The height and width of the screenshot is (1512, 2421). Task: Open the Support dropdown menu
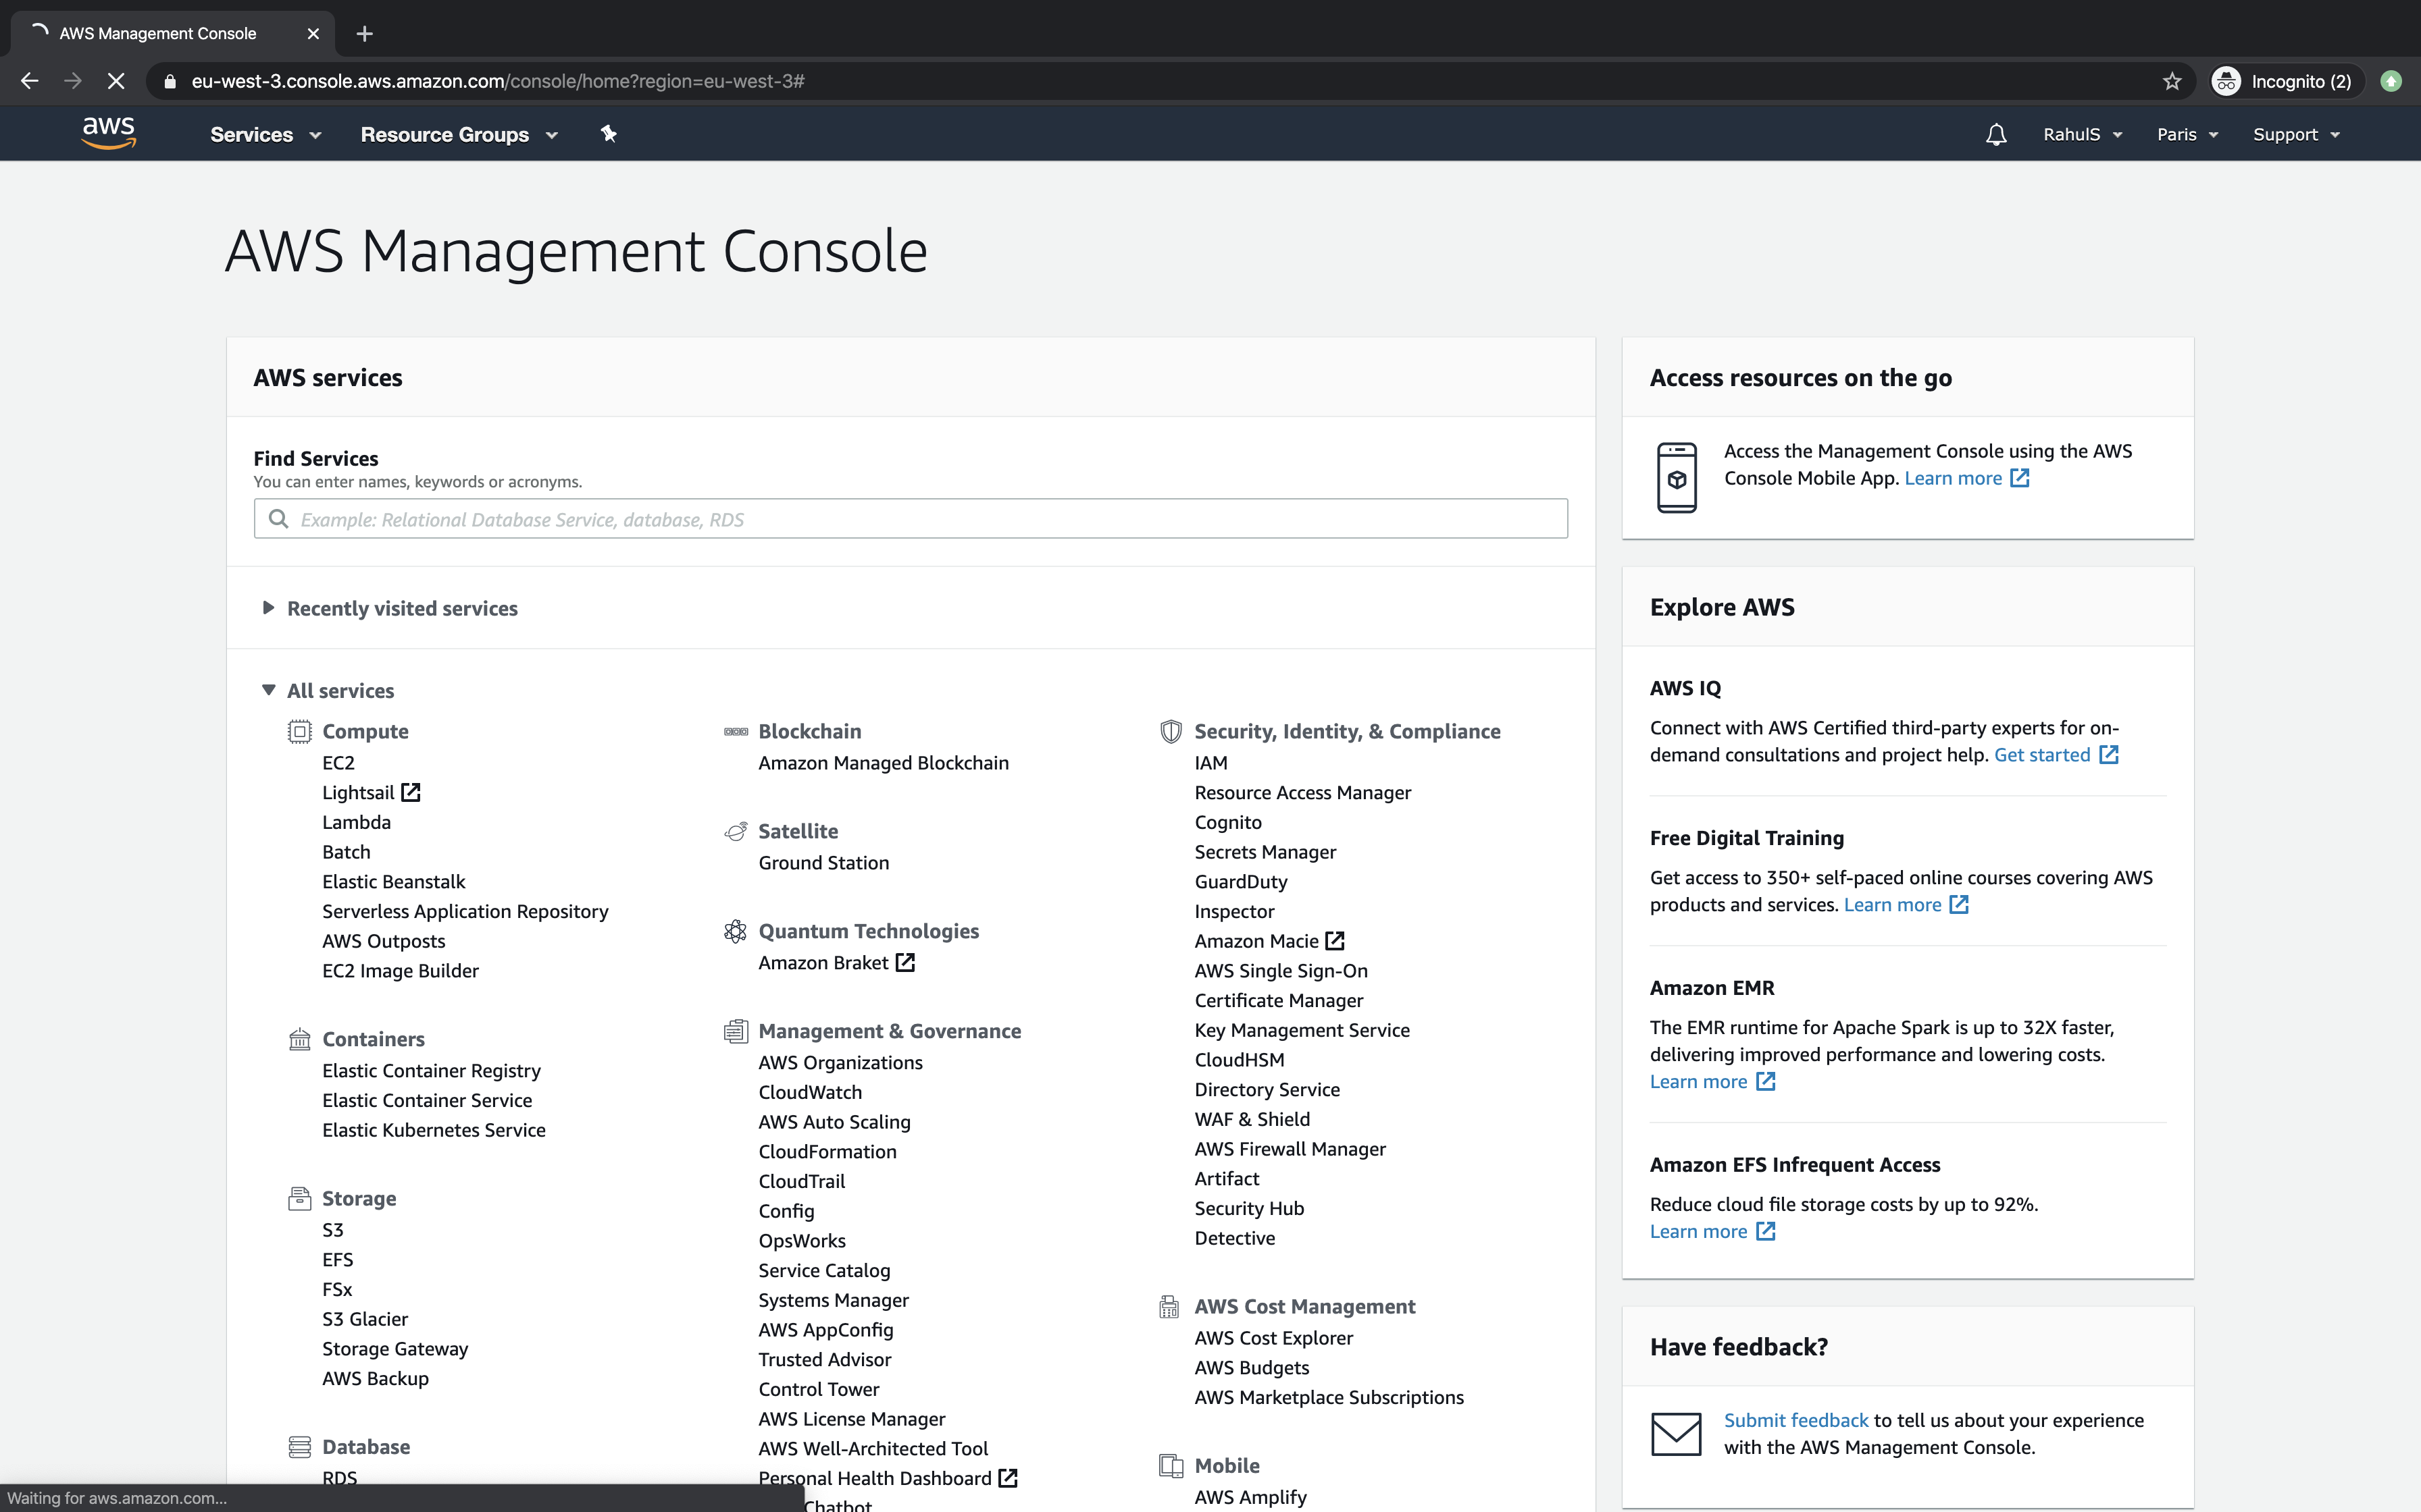[x=2296, y=134]
